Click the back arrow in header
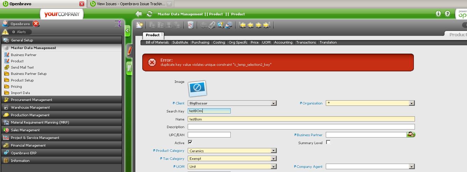 pos(139,14)
